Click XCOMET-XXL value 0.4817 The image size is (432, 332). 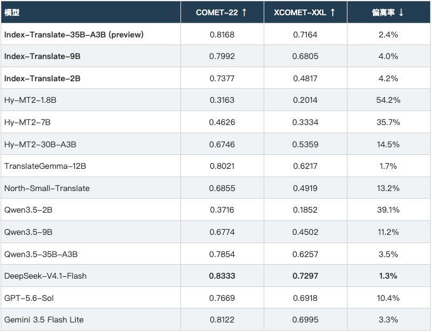(306, 79)
